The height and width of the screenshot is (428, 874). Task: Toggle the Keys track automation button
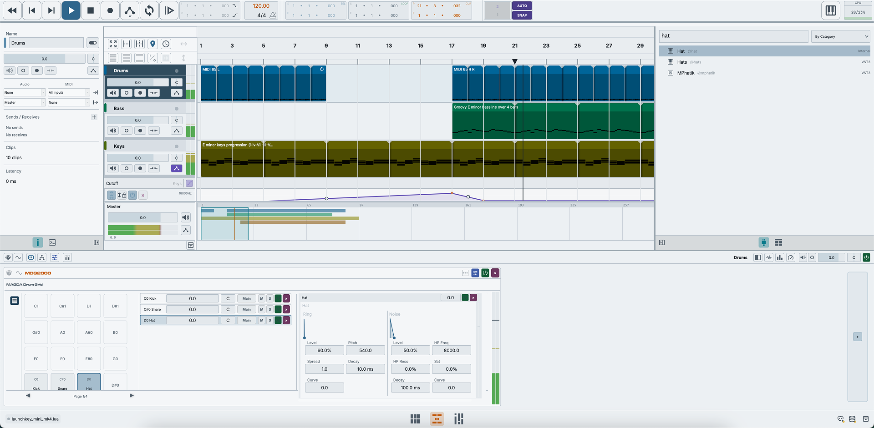[x=177, y=168]
